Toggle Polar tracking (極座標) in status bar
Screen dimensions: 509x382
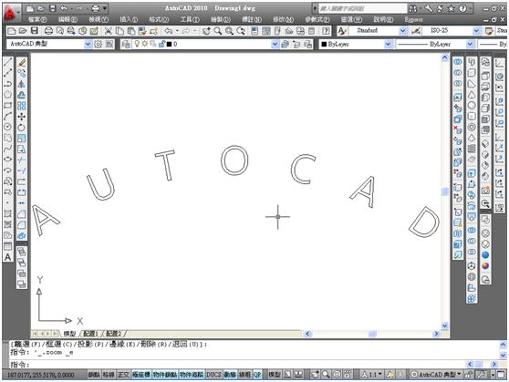[x=141, y=375]
